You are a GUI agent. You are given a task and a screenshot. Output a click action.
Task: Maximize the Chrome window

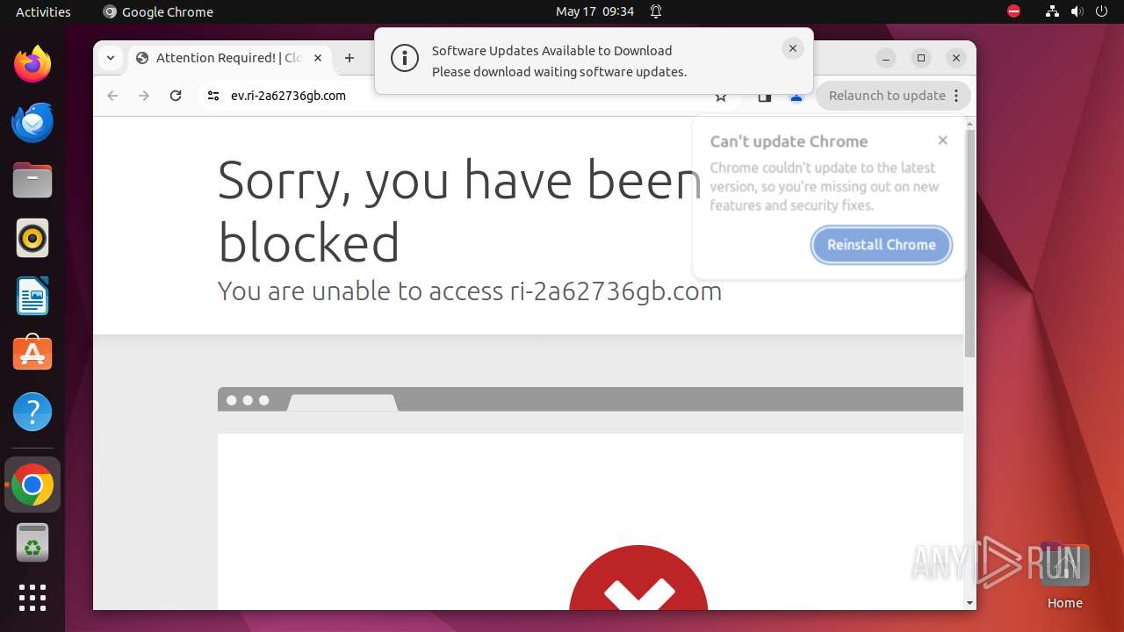921,58
